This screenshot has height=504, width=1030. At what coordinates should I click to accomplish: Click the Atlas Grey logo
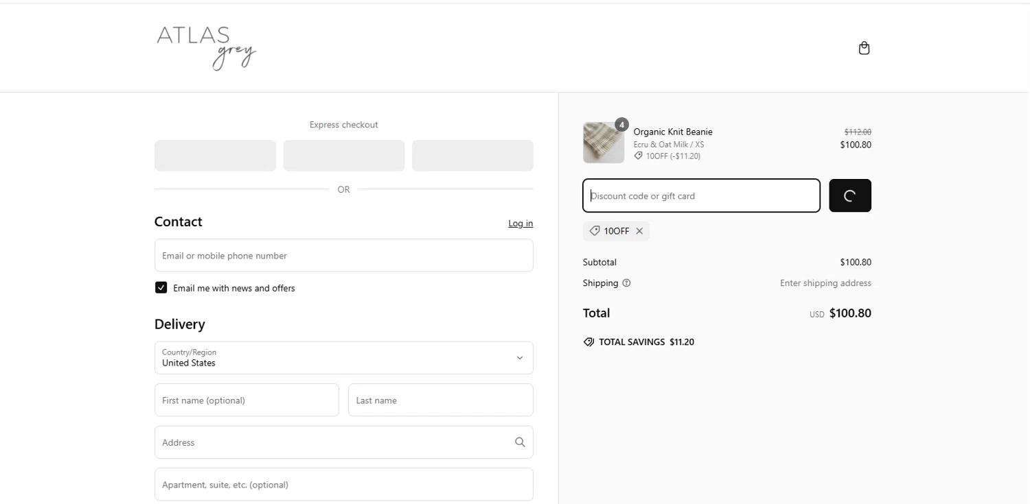[206, 48]
